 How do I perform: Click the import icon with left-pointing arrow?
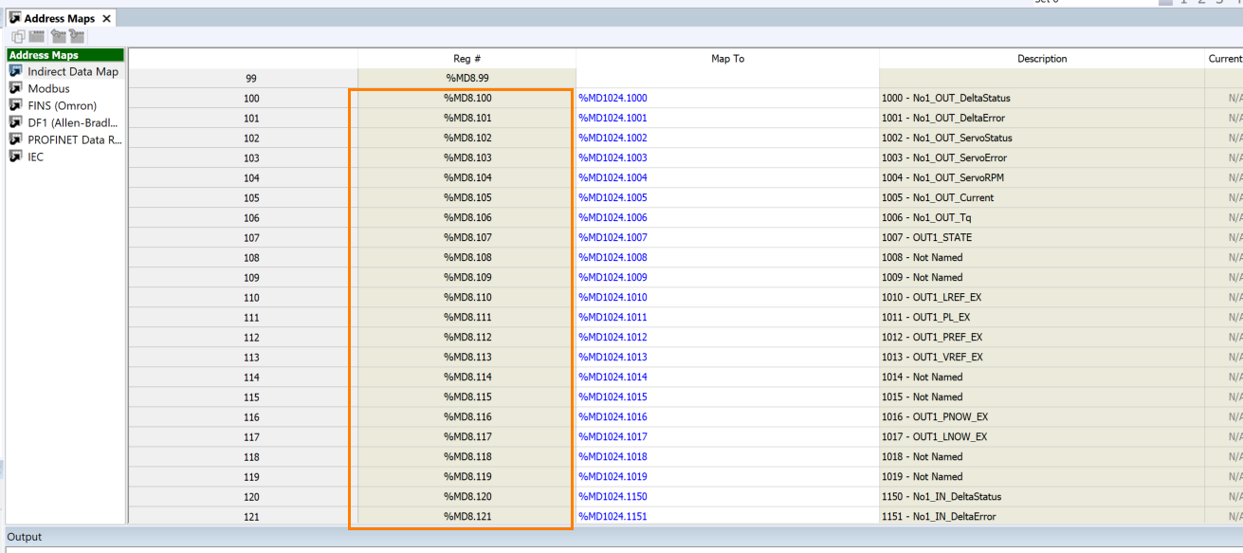(x=58, y=36)
